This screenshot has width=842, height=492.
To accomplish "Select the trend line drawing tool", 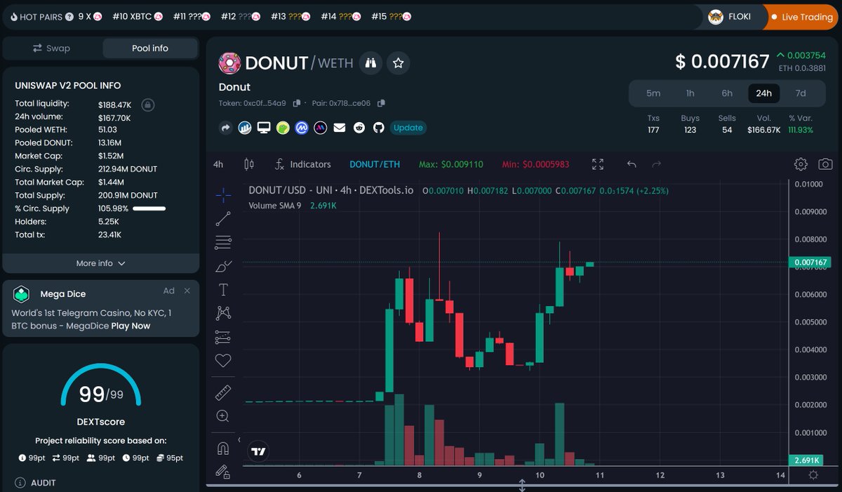I will 223,219.
